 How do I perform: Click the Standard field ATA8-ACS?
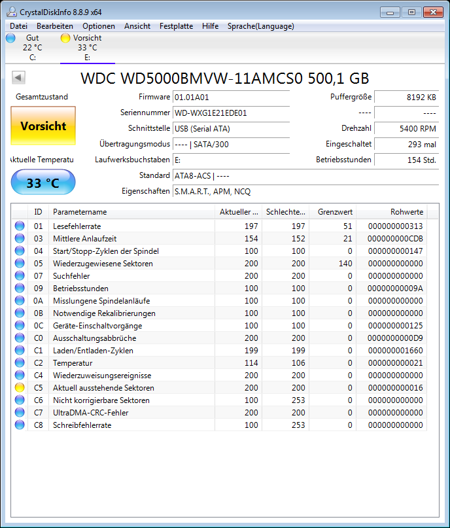click(x=305, y=176)
